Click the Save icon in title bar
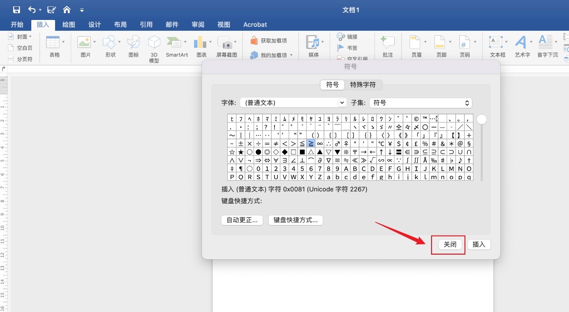Viewport: 569px width, 312px height. click(x=16, y=10)
